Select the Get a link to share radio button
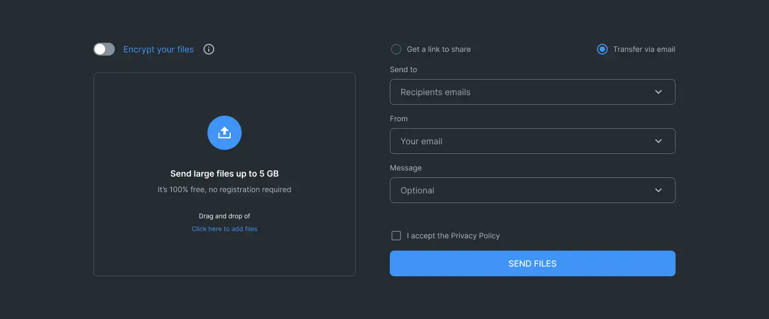Screen dimensions: 769x319 click(x=396, y=49)
